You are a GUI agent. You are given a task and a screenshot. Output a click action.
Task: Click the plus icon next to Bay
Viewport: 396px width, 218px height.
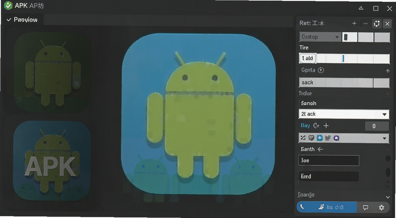326,126
